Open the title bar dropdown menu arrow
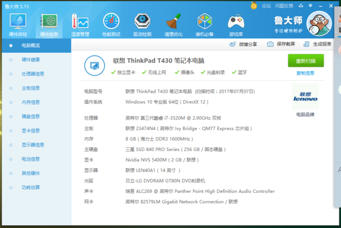Screen dimensions: 341x228 (311, 6)
